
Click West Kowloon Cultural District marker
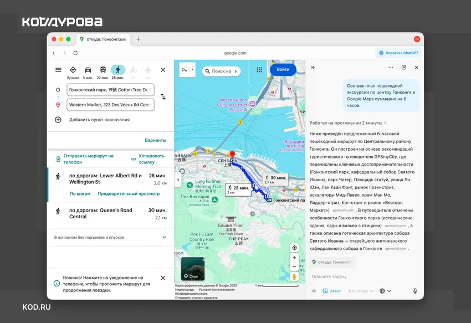click(252, 104)
